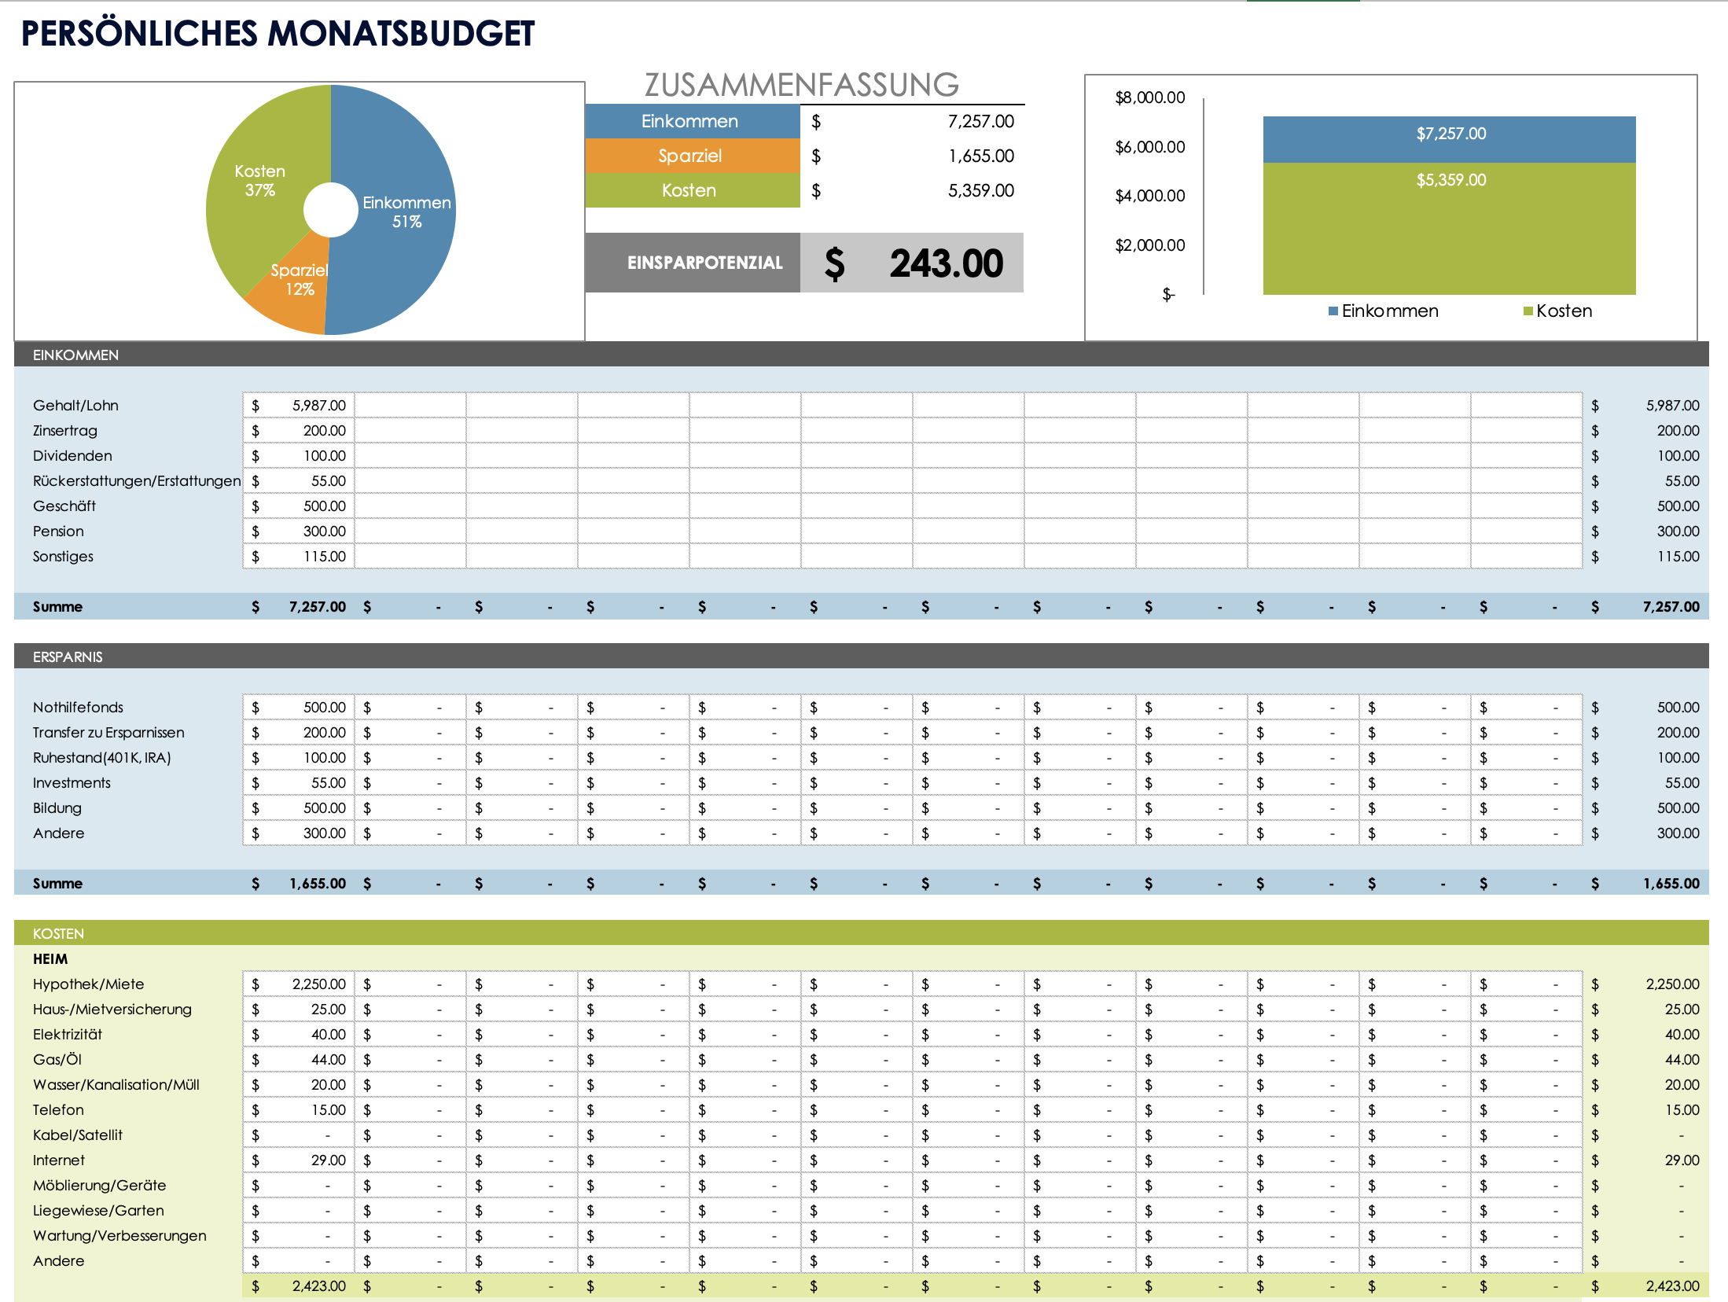This screenshot has width=1728, height=1302.
Task: Select the ERSPARNIS section header
Action: pyautogui.click(x=862, y=657)
